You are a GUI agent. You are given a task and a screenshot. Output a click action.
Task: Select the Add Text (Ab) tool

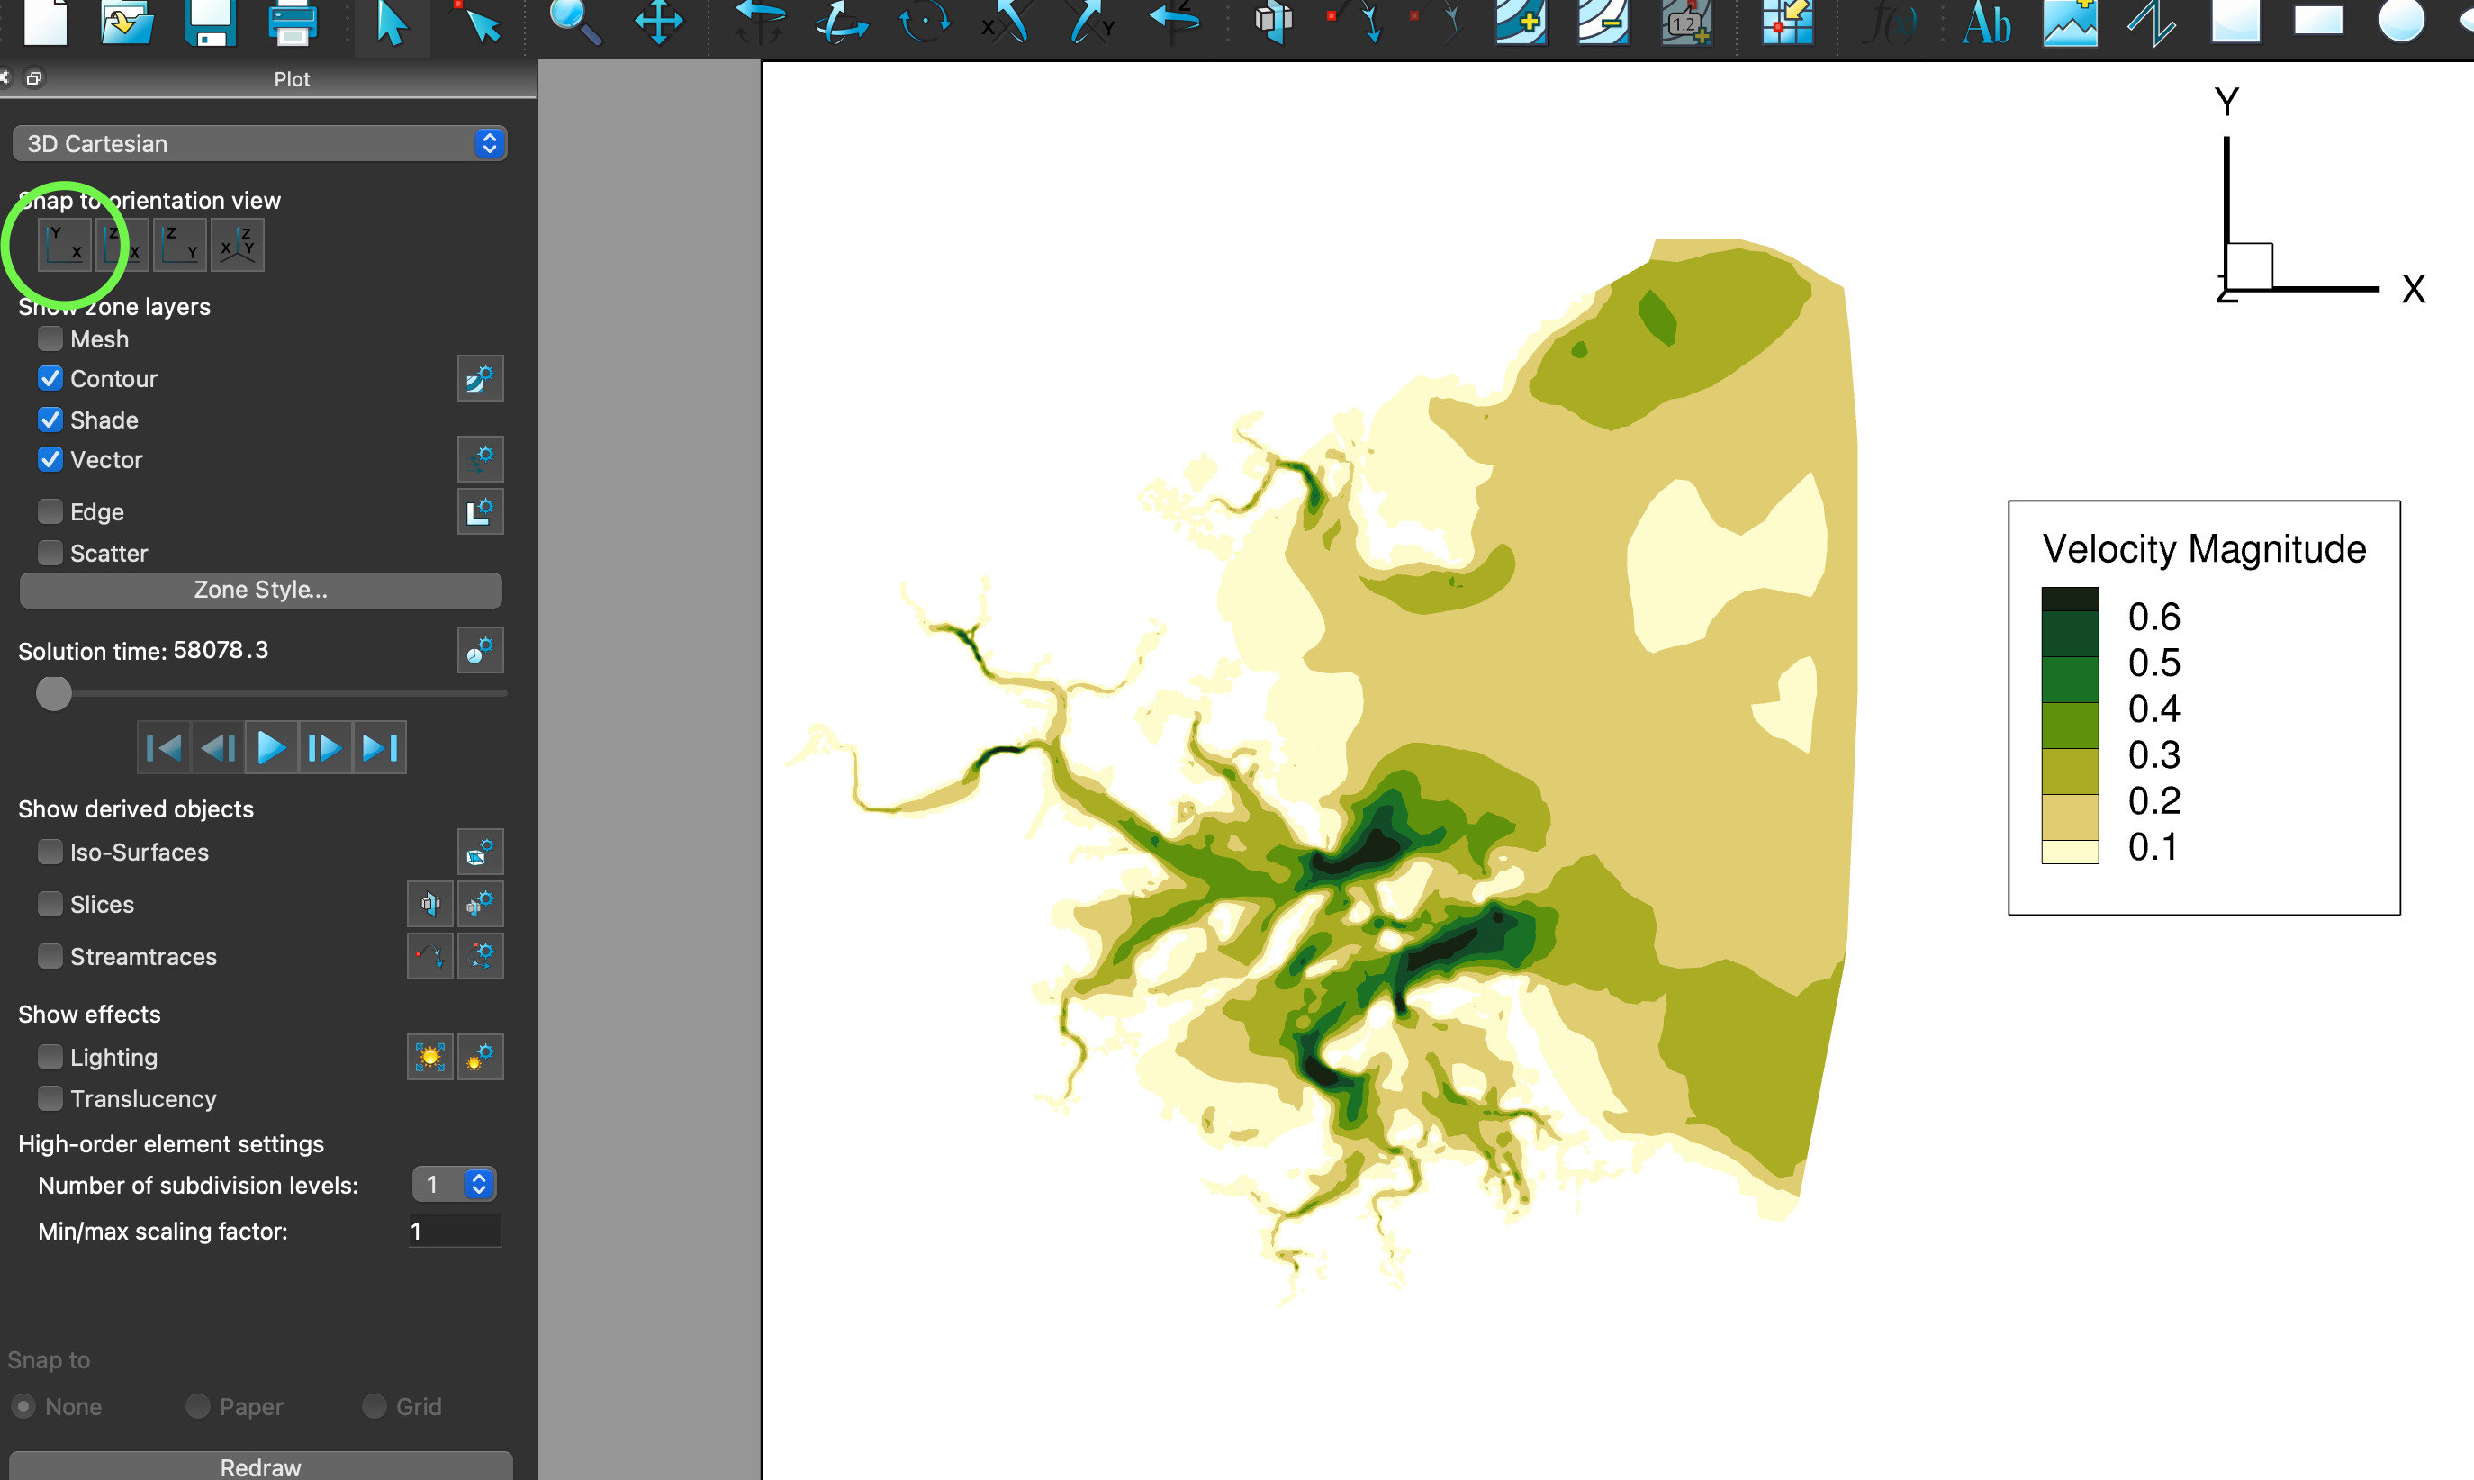click(x=1985, y=22)
